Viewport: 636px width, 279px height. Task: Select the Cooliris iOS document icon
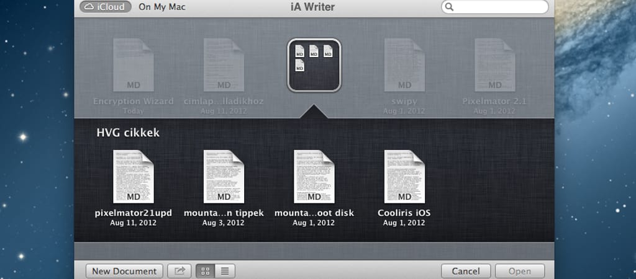(x=404, y=176)
